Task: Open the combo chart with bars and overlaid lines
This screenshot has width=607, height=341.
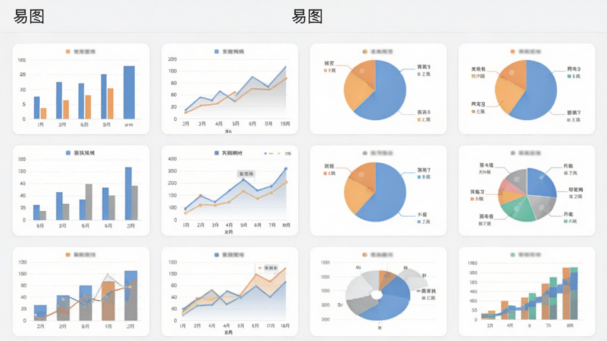Action: tap(81, 292)
